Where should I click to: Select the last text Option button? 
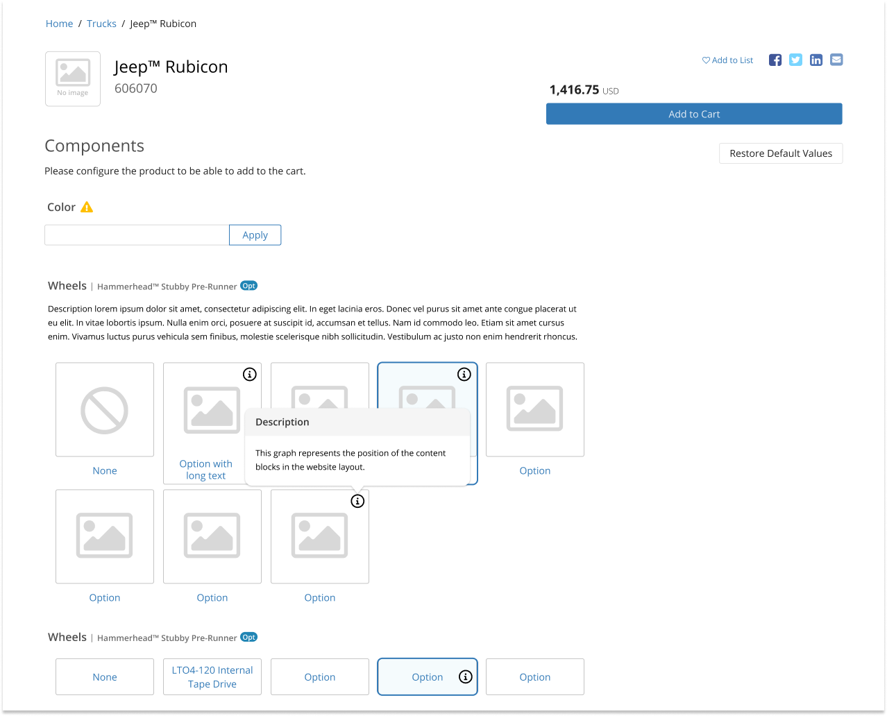pos(535,677)
